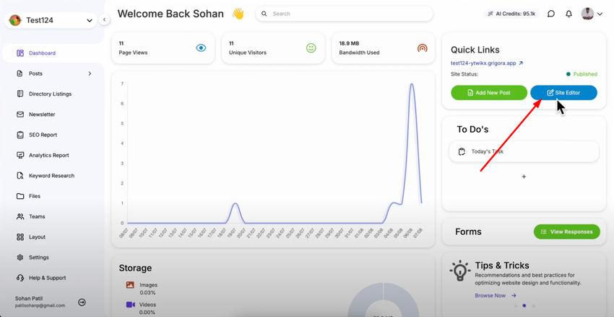Expand the Posts submenu chevron

[90, 73]
